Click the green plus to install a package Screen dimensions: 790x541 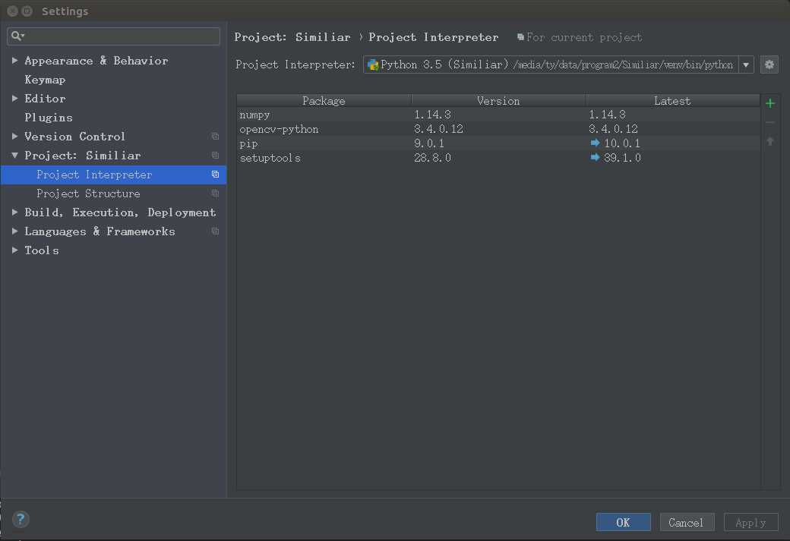(770, 103)
